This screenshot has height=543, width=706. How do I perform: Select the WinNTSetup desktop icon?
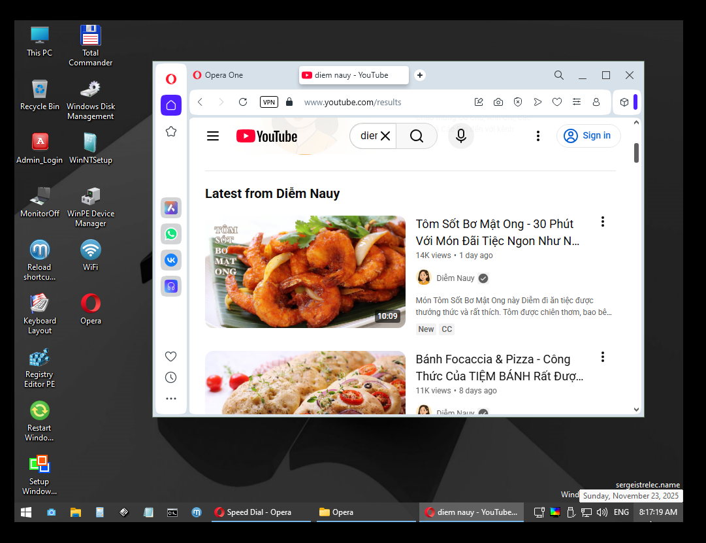point(91,148)
